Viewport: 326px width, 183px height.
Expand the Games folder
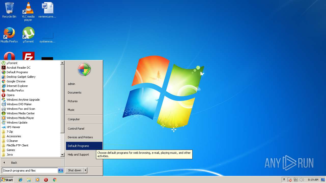[31, 150]
